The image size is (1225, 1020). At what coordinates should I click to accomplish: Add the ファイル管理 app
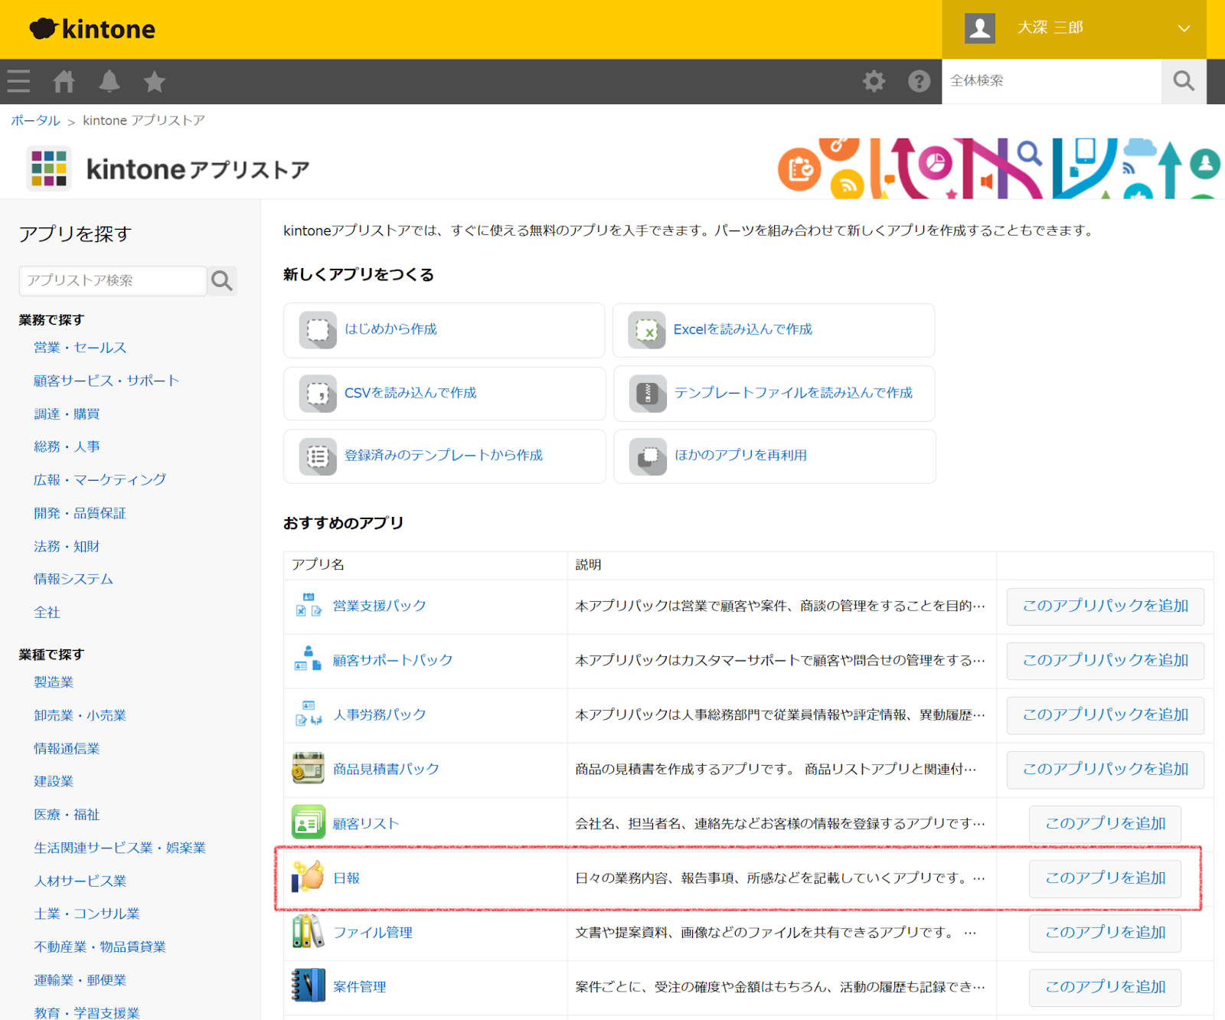[x=1105, y=933]
